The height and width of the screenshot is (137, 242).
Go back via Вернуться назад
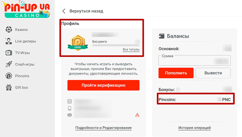click(x=86, y=11)
